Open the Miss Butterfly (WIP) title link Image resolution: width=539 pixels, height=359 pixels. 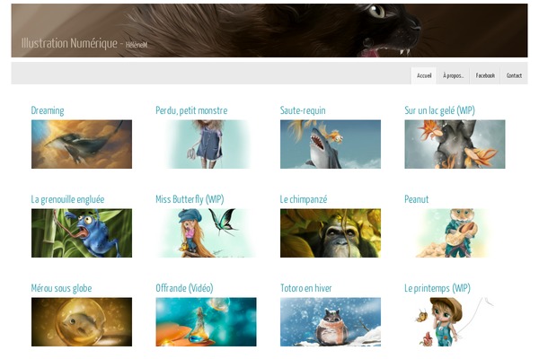coord(190,199)
